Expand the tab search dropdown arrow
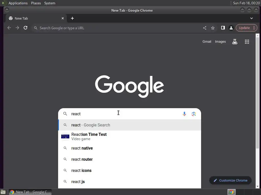261x195 pixels. (252, 18)
